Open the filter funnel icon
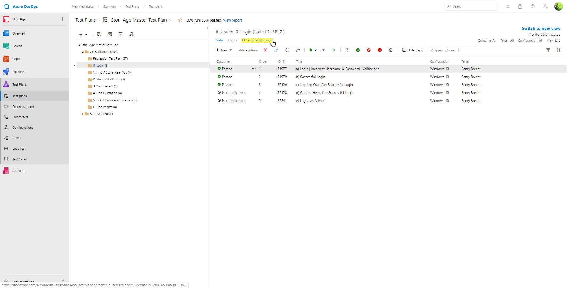Viewport: 567px width, 288px height. tap(548, 50)
